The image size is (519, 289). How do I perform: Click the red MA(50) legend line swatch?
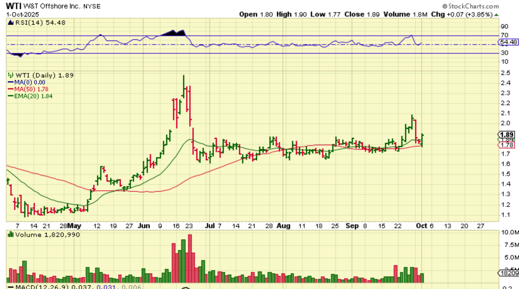click(11, 89)
